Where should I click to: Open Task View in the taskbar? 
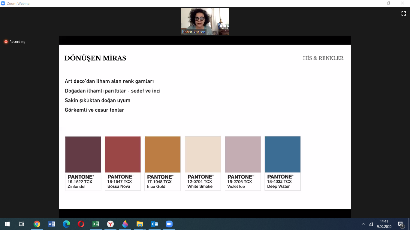21,224
